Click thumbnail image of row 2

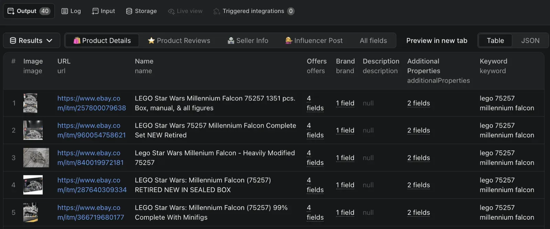[33, 130]
